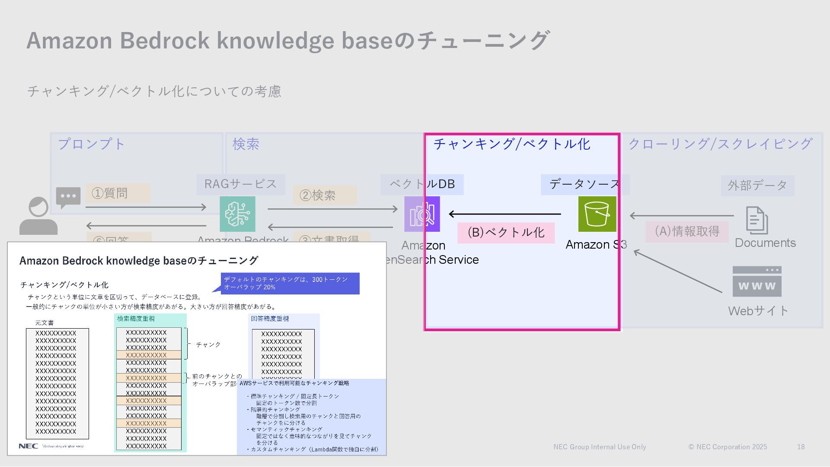Click the RAGサービス label
The width and height of the screenshot is (830, 467).
point(240,185)
